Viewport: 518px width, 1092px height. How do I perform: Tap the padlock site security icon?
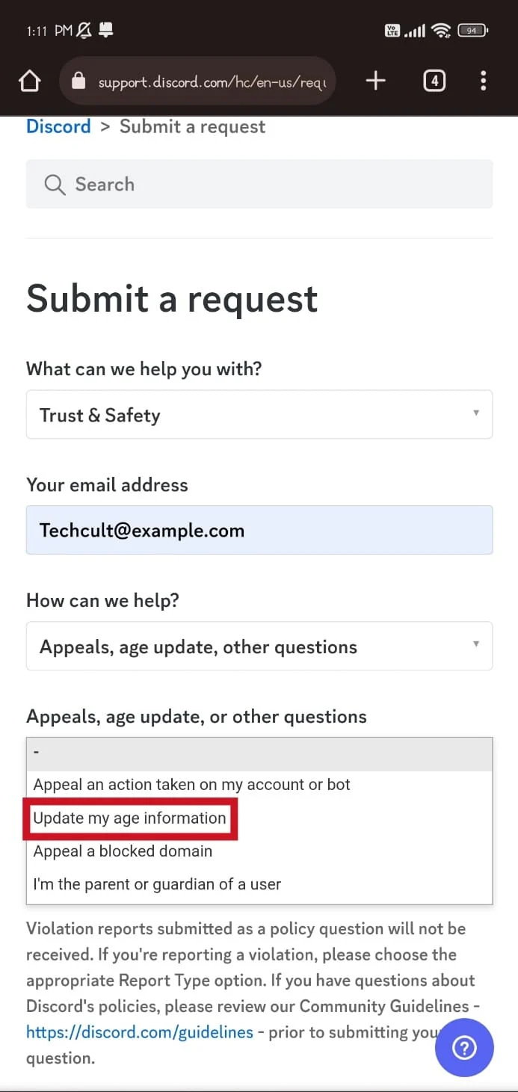coord(78,81)
